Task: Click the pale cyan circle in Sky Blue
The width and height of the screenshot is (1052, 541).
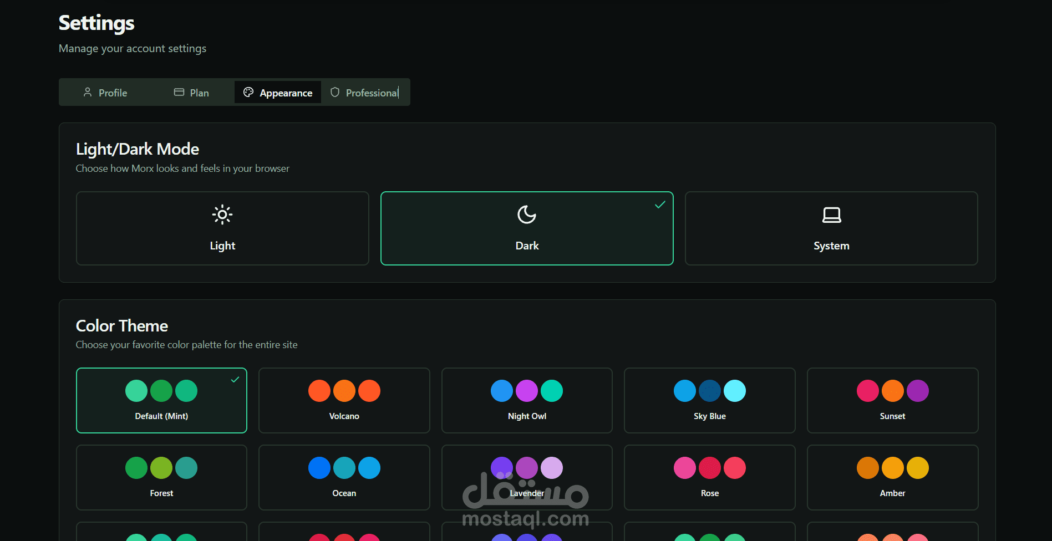Action: point(735,391)
